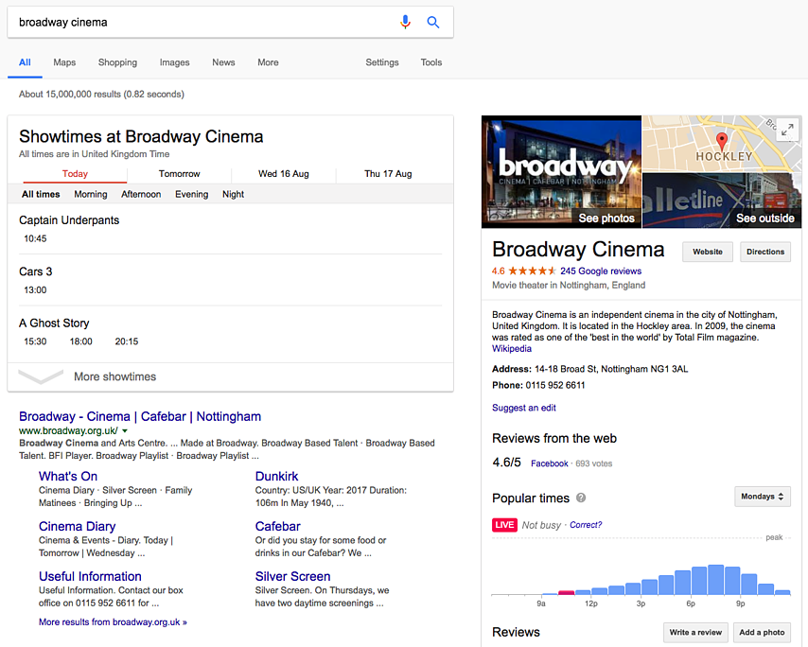The image size is (808, 647).
Task: Open the green arrow beside www.broadway.org.uk
Action: 125,430
